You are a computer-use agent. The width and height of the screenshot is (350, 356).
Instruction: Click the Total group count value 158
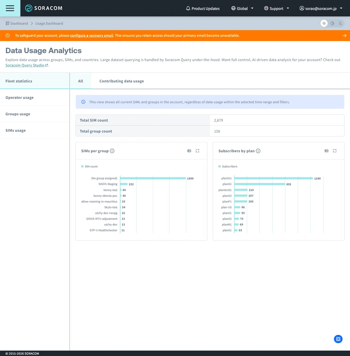point(217,131)
